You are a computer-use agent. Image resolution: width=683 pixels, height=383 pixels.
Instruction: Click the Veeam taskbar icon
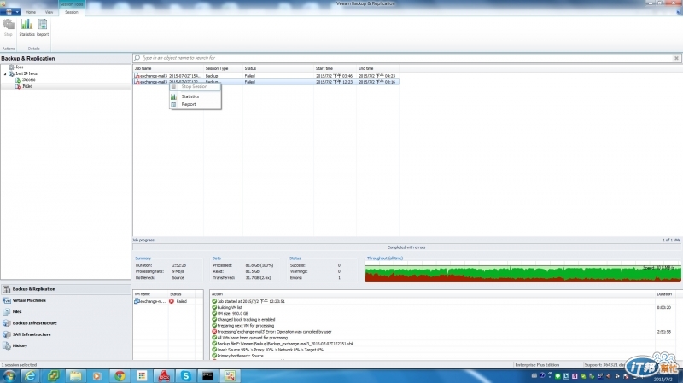(x=230, y=375)
